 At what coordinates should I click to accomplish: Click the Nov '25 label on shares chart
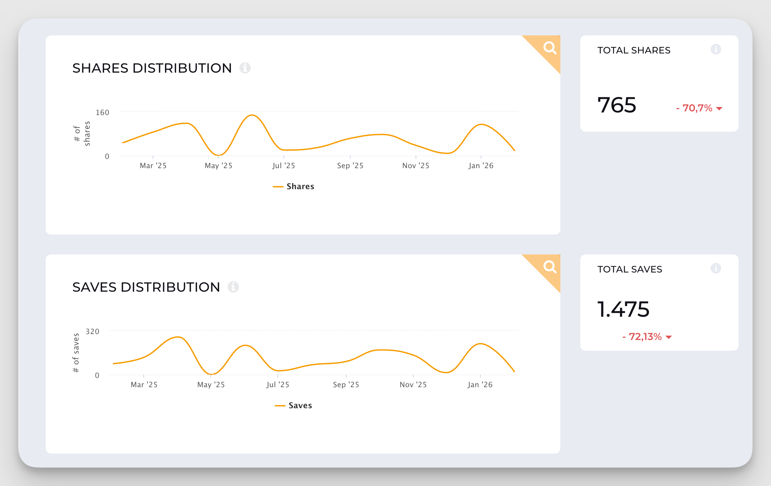point(416,166)
